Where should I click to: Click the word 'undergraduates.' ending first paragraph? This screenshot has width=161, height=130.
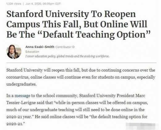tap(21, 84)
